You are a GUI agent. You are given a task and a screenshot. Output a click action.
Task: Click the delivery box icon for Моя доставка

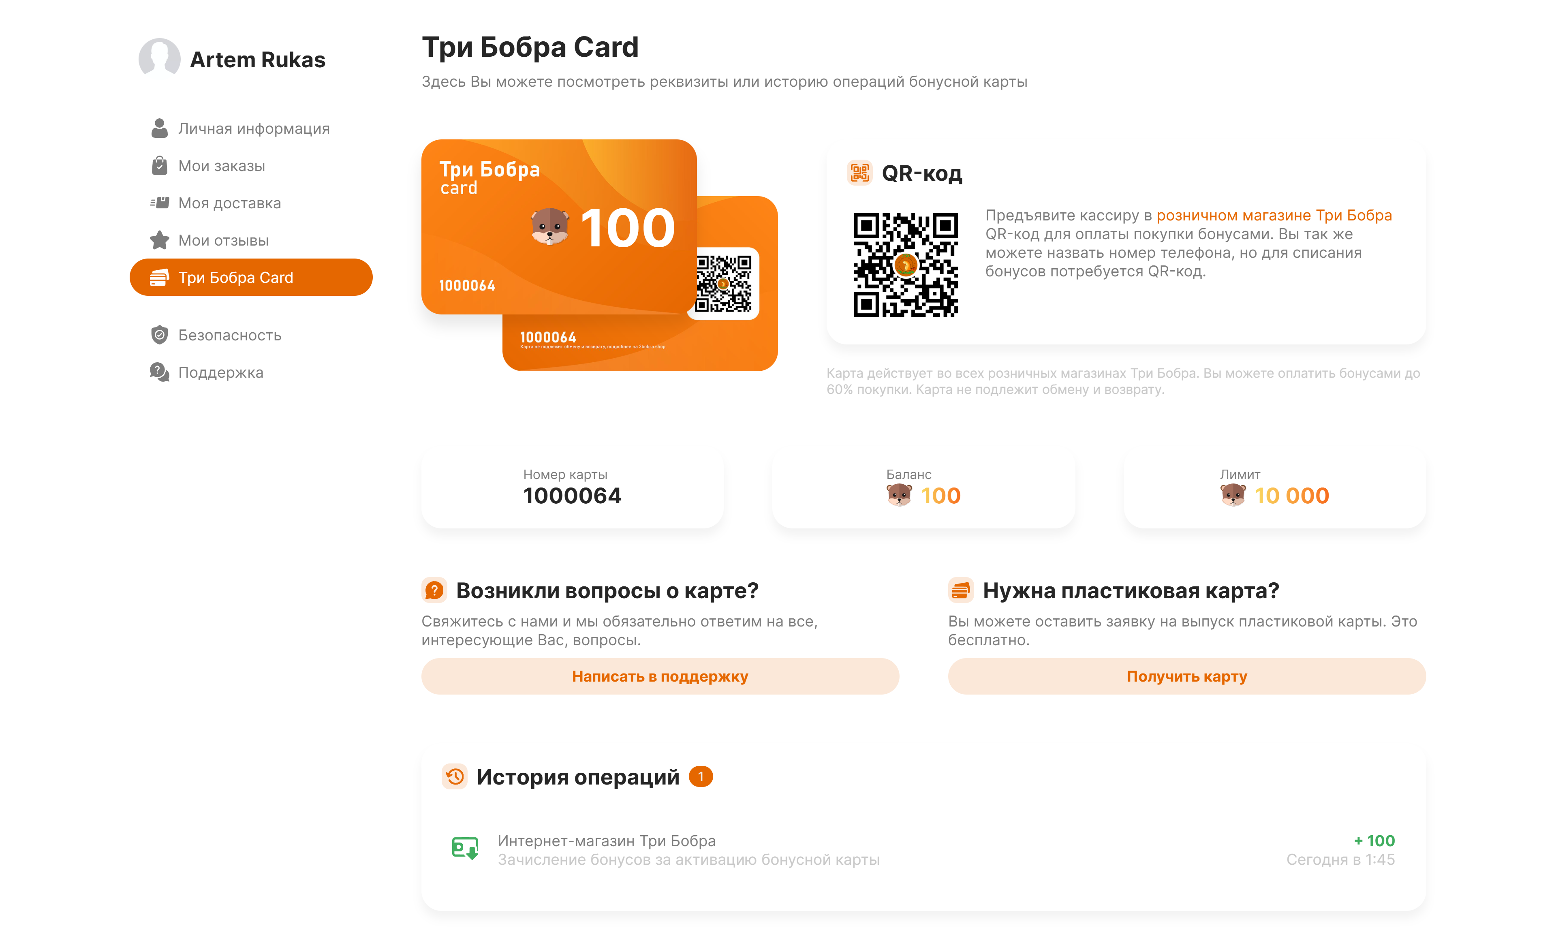159,203
